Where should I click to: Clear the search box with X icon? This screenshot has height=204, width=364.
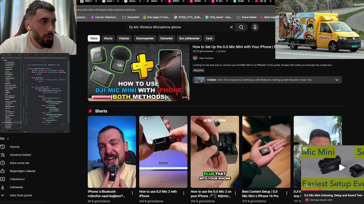(231, 27)
